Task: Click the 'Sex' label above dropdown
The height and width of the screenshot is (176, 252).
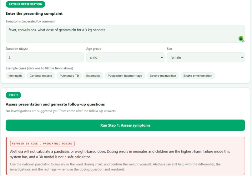Action: click(x=169, y=49)
